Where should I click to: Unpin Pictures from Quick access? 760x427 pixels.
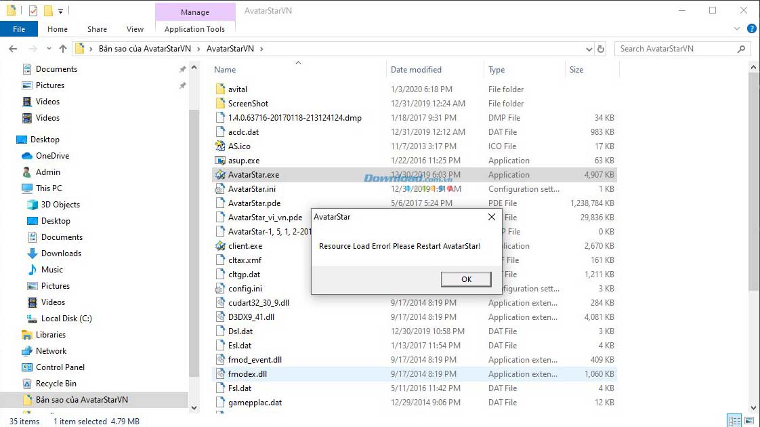point(182,85)
